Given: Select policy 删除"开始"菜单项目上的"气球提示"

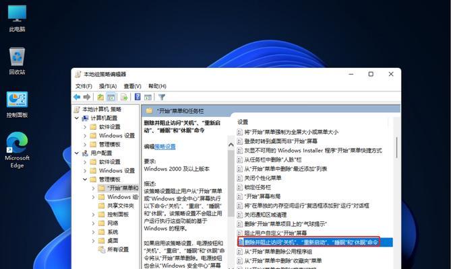Looking at the screenshot, I should [285, 224].
